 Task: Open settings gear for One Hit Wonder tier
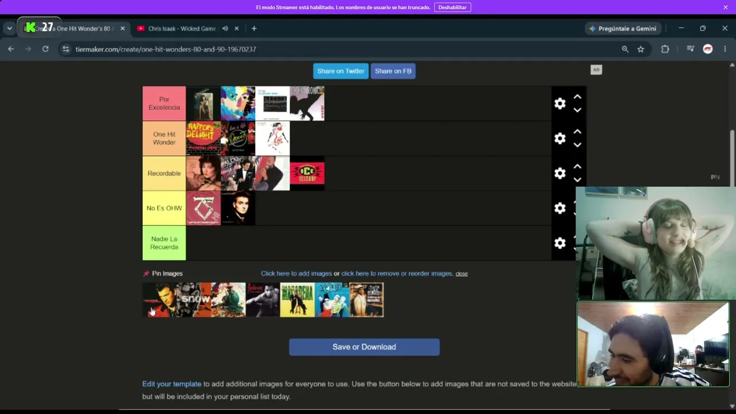coord(560,139)
